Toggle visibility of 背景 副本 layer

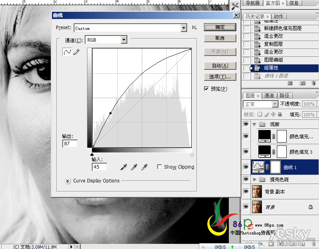pyautogui.click(x=246, y=191)
